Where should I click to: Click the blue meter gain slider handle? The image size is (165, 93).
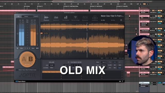18,34
